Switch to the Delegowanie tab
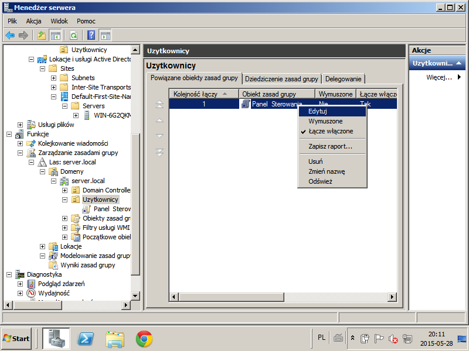The image size is (469, 351). tap(343, 79)
